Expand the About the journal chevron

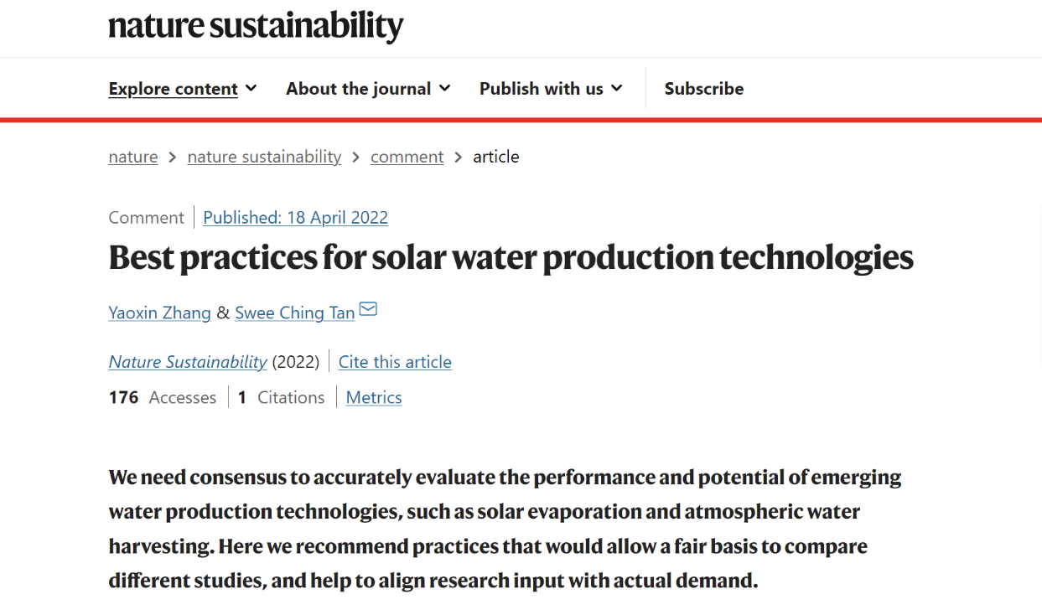pyautogui.click(x=444, y=88)
